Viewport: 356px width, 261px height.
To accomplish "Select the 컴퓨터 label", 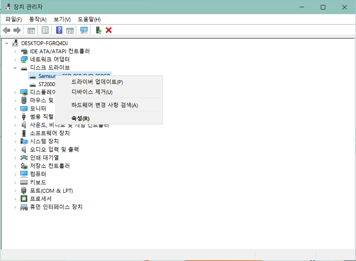I will [38, 174].
